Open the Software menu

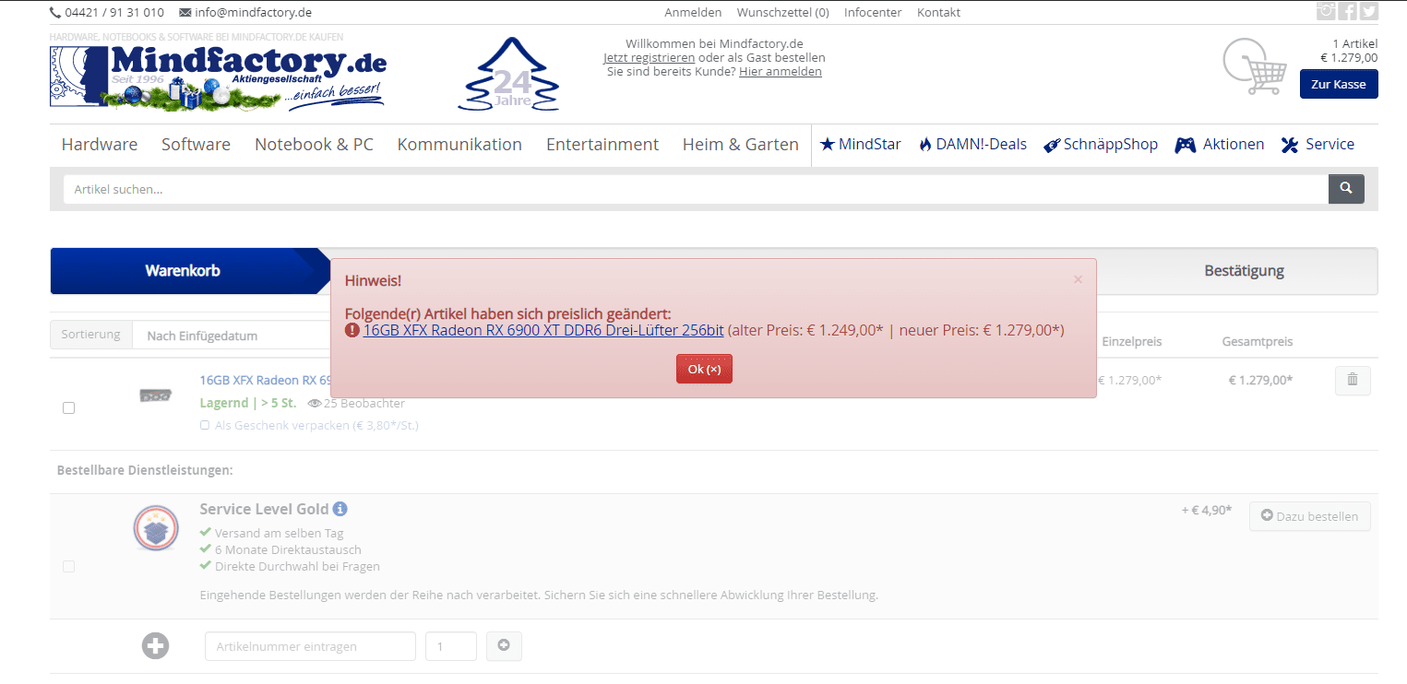tap(196, 145)
